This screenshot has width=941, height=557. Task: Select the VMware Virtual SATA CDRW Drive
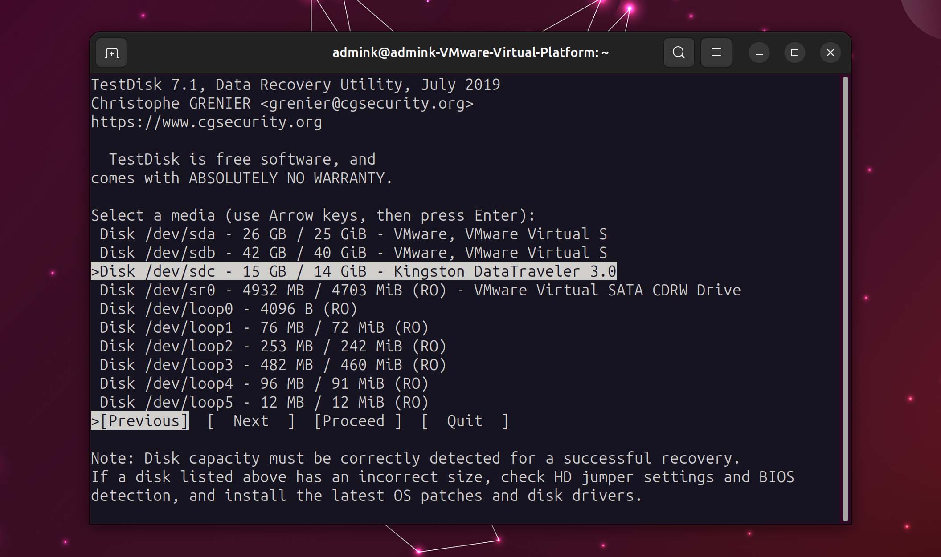(414, 290)
